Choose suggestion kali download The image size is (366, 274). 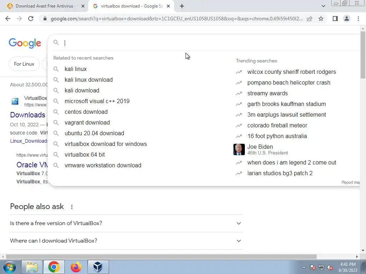tap(82, 90)
